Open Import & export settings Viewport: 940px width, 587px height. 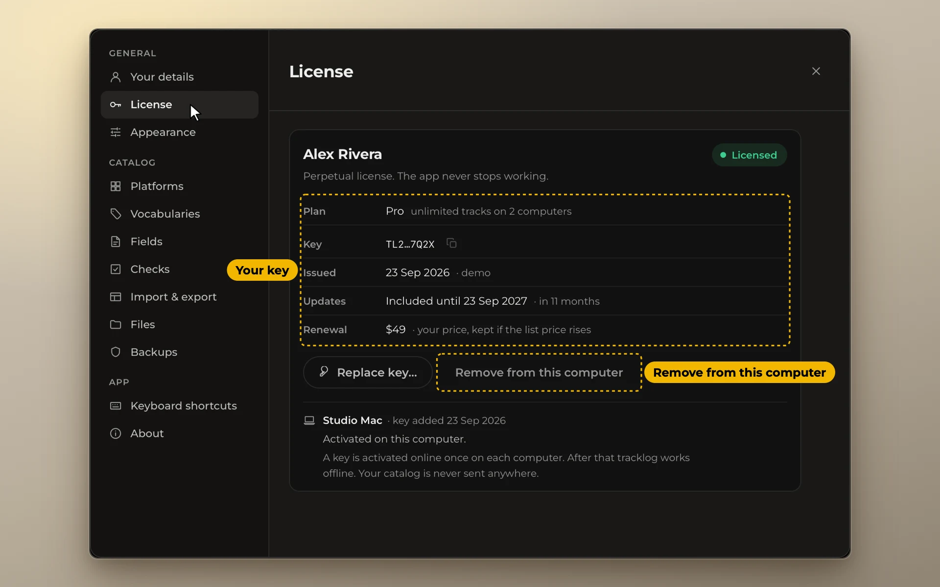179,297
